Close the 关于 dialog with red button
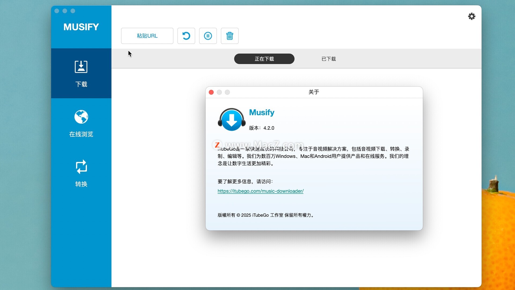Screen dimensions: 515x290 [x=211, y=92]
